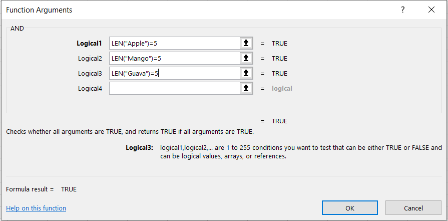Click the AND function group label
Viewport: 448px width, 221px height.
pos(17,29)
